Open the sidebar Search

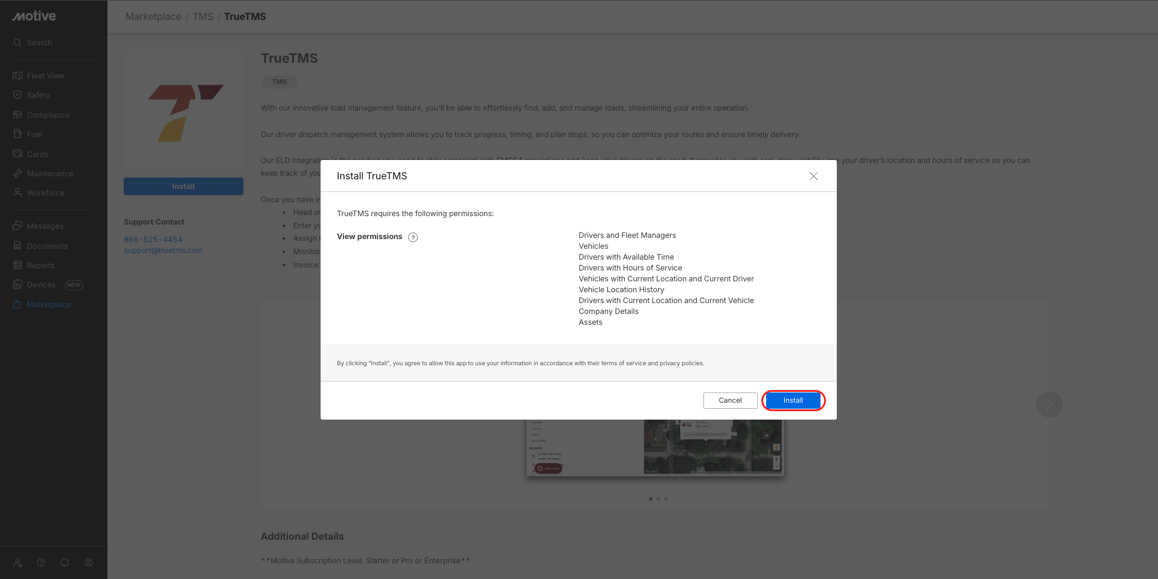(x=33, y=43)
